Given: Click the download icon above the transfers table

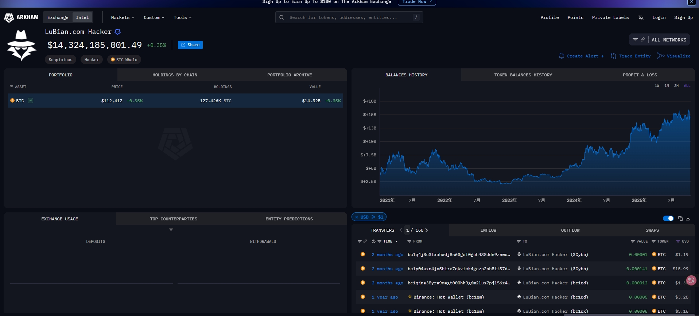Looking at the screenshot, I should [x=688, y=219].
